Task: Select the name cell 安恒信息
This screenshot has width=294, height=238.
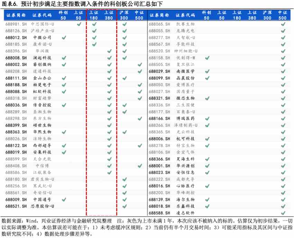Action: coord(185,173)
